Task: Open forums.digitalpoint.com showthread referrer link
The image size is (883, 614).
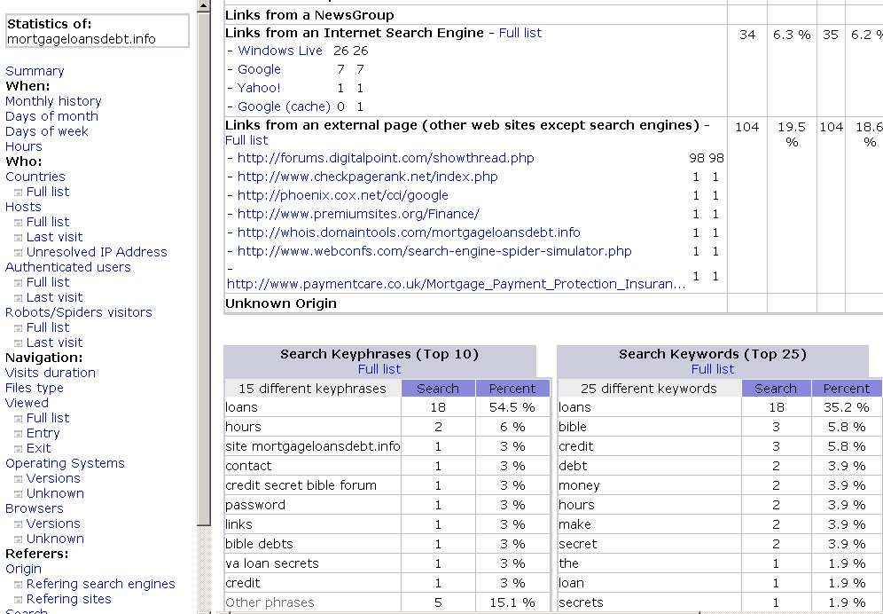Action: click(x=386, y=158)
